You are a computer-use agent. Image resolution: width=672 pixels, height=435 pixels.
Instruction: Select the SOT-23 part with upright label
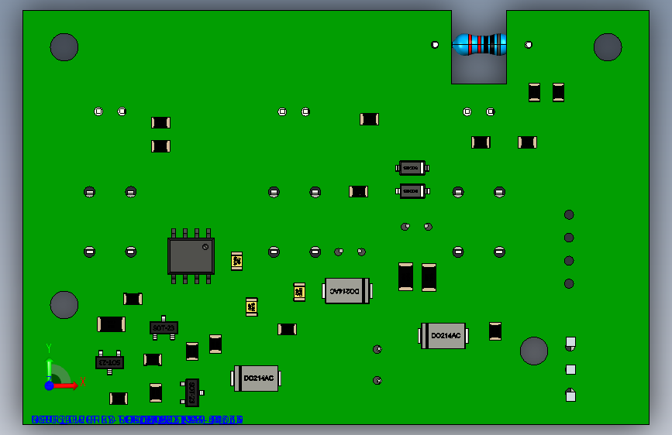point(164,328)
